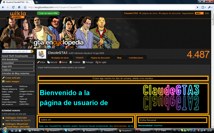Open Mi página de inicio top link

pyautogui.click(x=148, y=13)
